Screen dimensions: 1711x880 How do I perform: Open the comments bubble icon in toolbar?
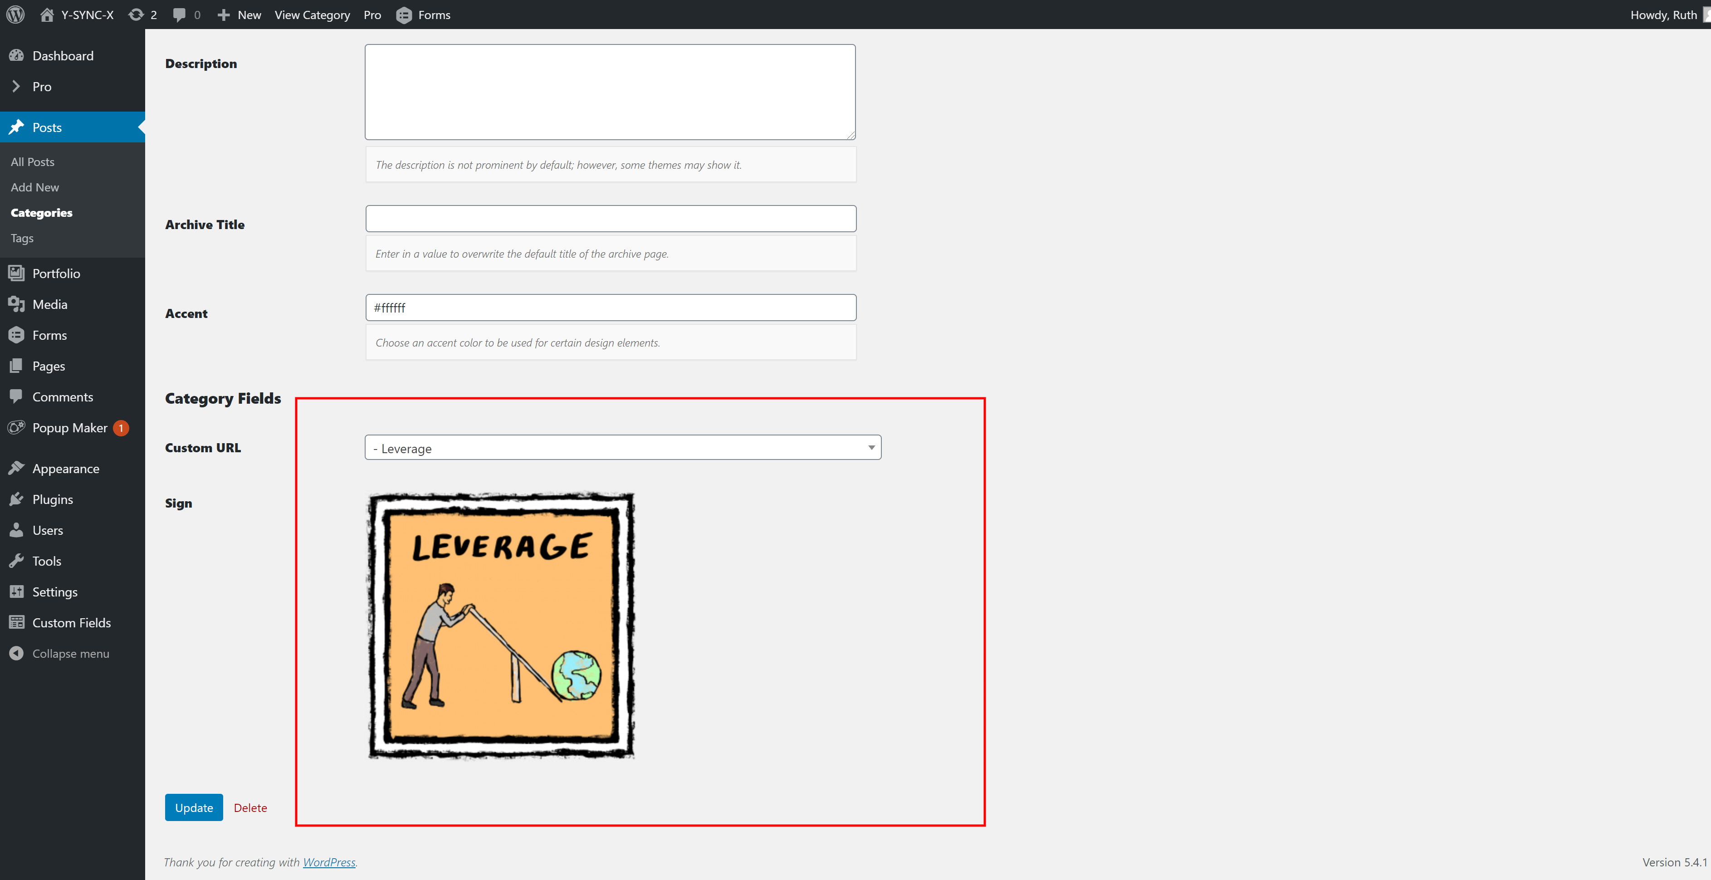pyautogui.click(x=179, y=15)
